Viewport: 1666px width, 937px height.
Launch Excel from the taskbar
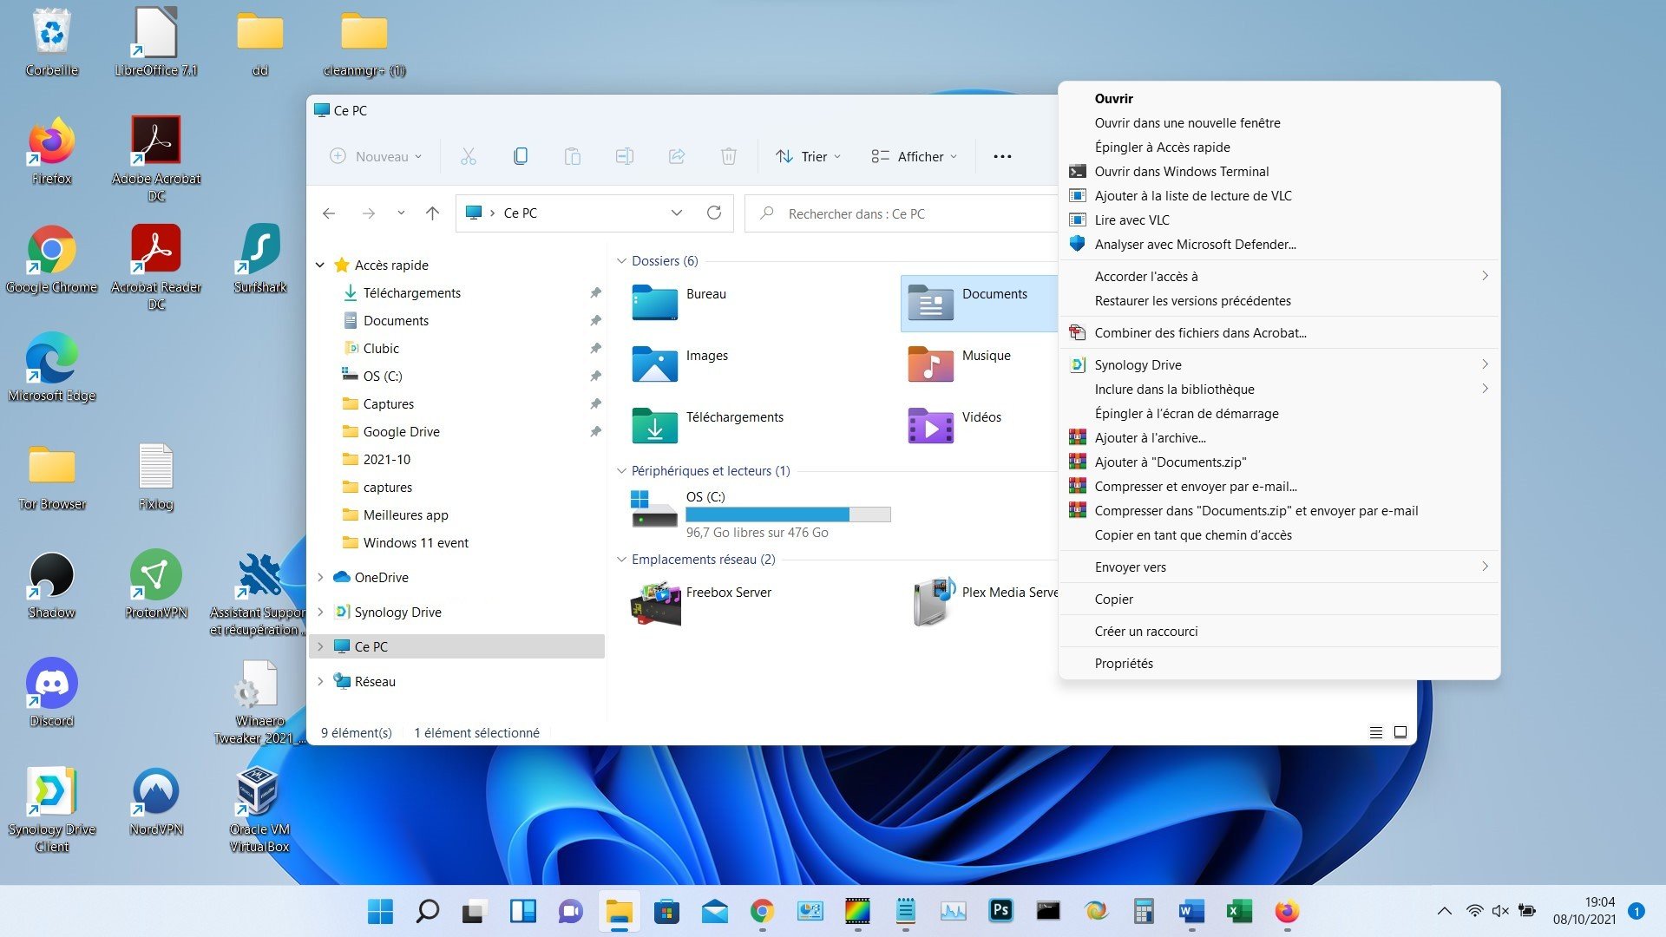pos(1238,912)
